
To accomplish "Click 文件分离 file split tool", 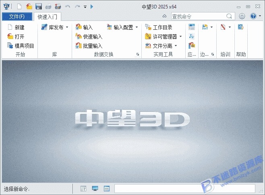I will [x=159, y=46].
